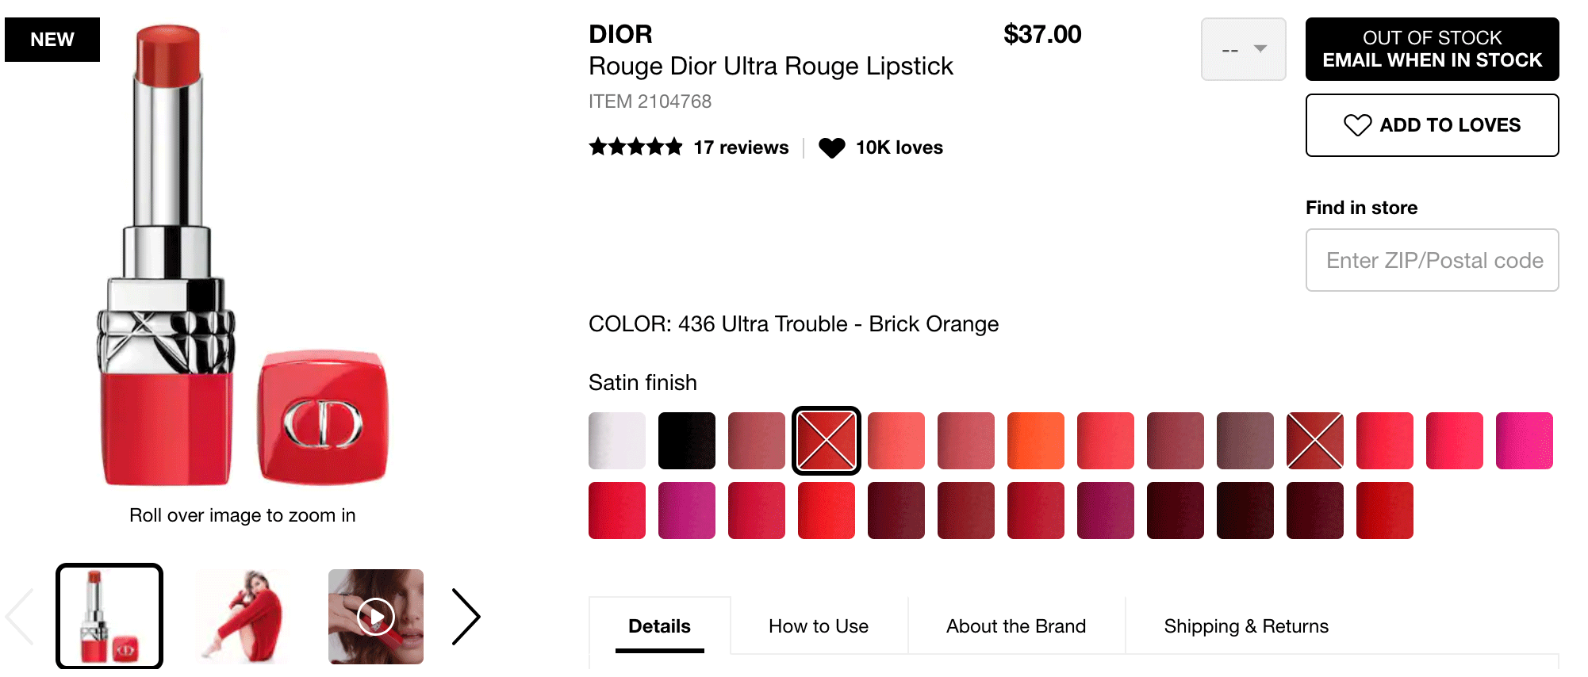Select the model in red thumbnail
The image size is (1588, 677).
coord(243,617)
